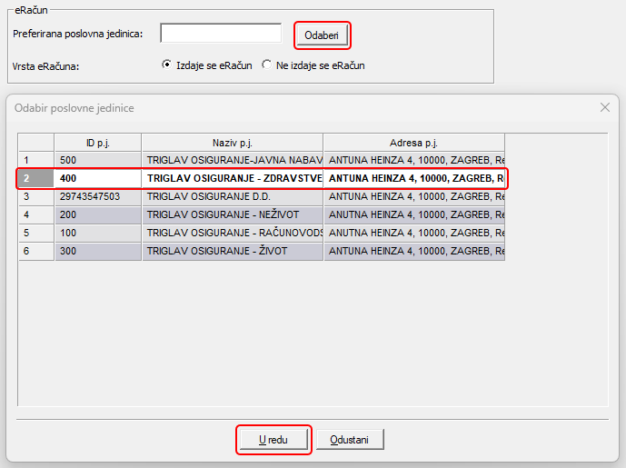Confirm selection with U redu button

click(273, 440)
